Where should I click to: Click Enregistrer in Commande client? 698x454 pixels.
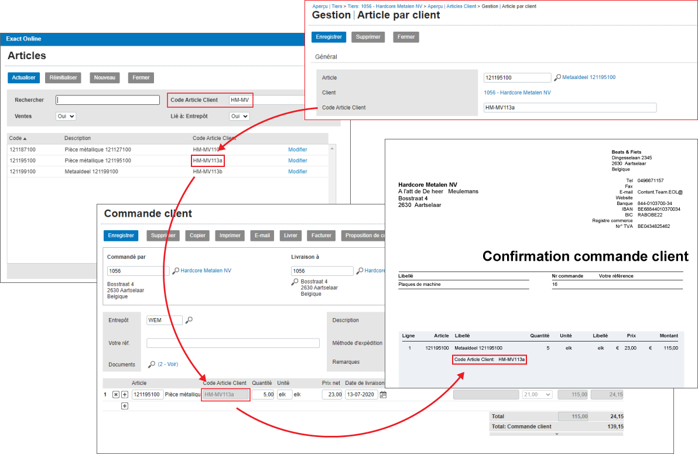pyautogui.click(x=121, y=235)
